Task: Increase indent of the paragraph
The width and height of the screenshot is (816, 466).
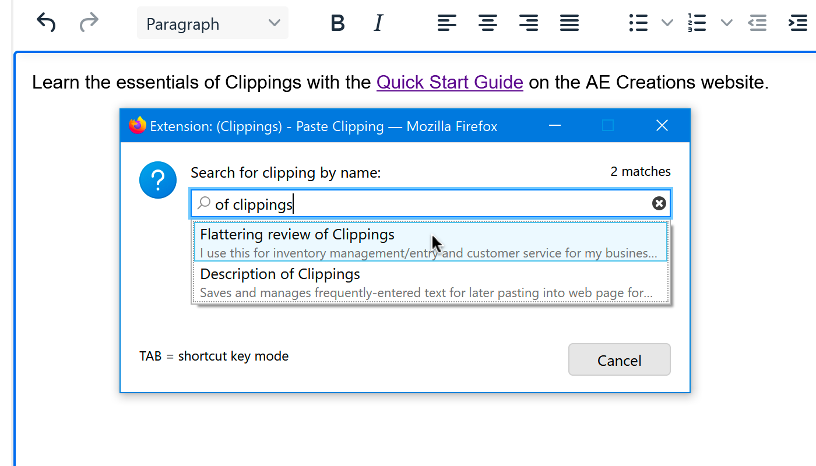Action: (x=798, y=23)
